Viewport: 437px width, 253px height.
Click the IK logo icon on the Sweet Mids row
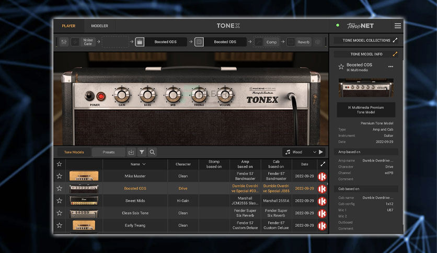[322, 201]
